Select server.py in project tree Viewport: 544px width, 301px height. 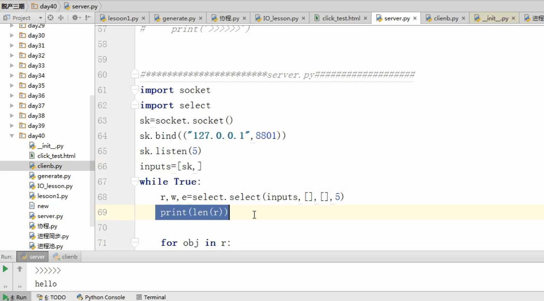[46, 216]
